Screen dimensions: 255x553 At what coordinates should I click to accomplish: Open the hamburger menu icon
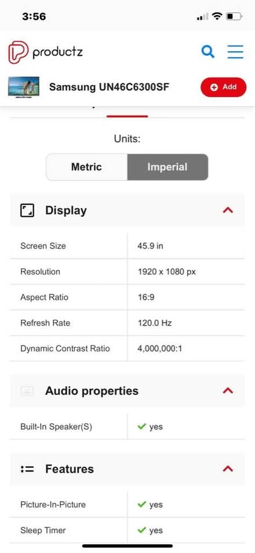coord(235,52)
